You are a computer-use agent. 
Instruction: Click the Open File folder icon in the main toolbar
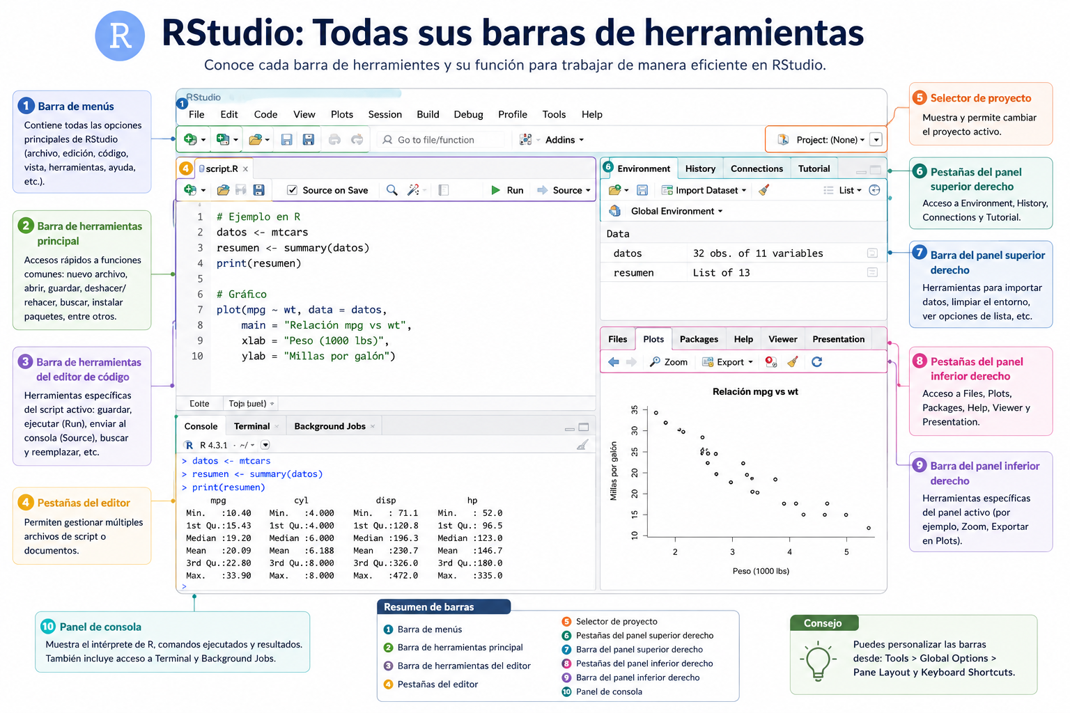coord(256,140)
